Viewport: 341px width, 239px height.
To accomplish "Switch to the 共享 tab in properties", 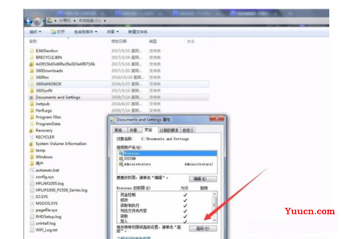I will (134, 130).
